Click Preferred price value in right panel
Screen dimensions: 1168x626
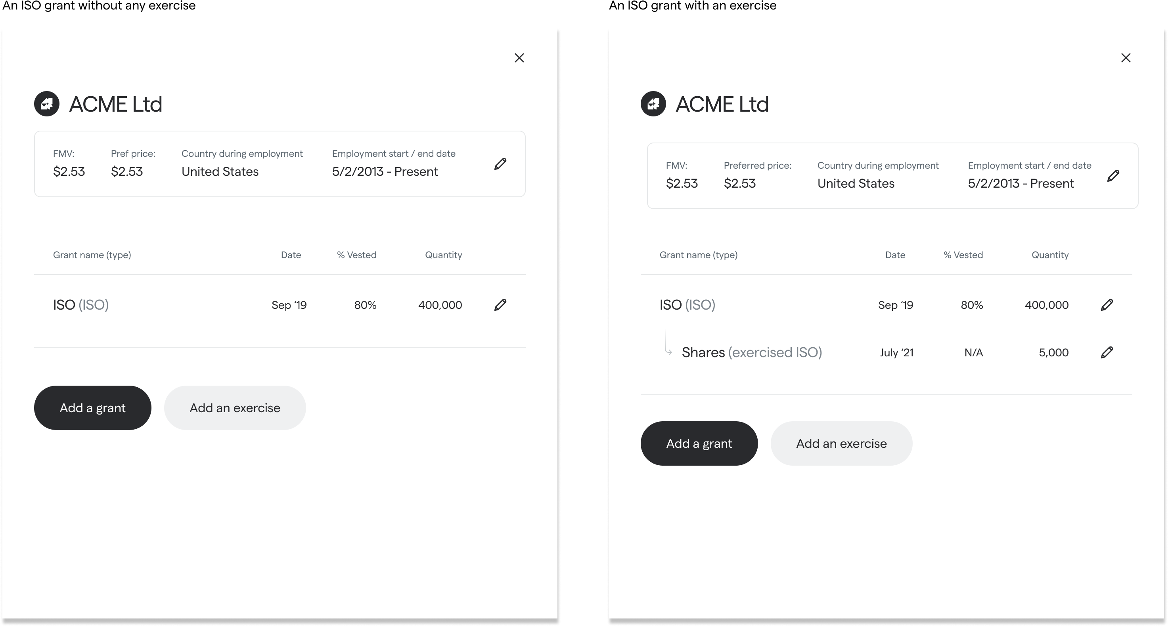(739, 183)
